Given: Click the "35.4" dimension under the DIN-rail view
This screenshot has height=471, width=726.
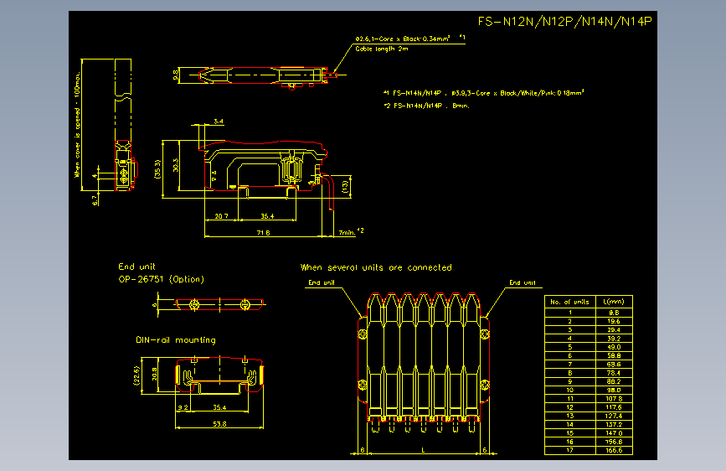Looking at the screenshot, I should tap(219, 407).
